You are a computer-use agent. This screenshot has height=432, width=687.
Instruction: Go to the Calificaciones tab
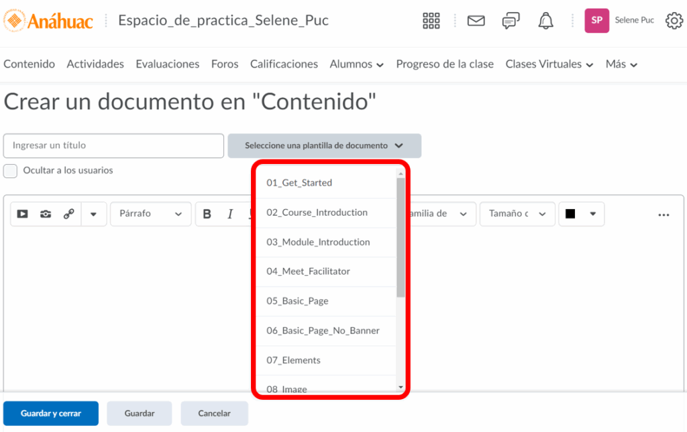coord(284,64)
